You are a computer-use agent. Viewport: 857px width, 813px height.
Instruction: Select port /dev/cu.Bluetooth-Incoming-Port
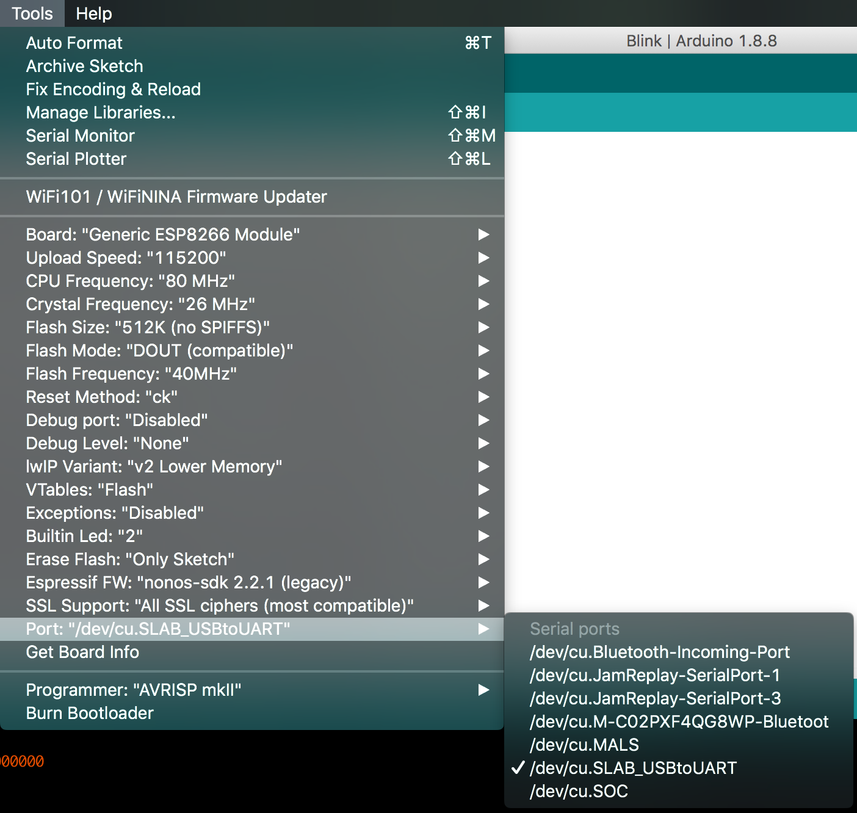[679, 652]
